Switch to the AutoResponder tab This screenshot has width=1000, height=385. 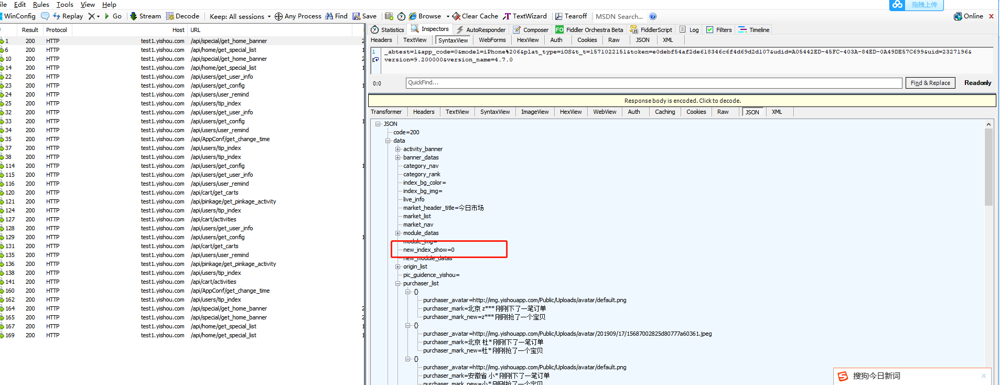pos(481,30)
